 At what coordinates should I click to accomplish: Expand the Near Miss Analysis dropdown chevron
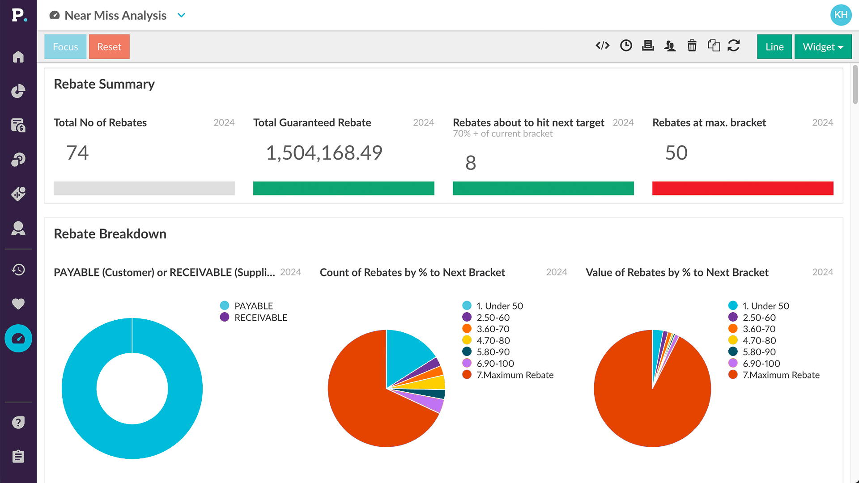pyautogui.click(x=181, y=15)
